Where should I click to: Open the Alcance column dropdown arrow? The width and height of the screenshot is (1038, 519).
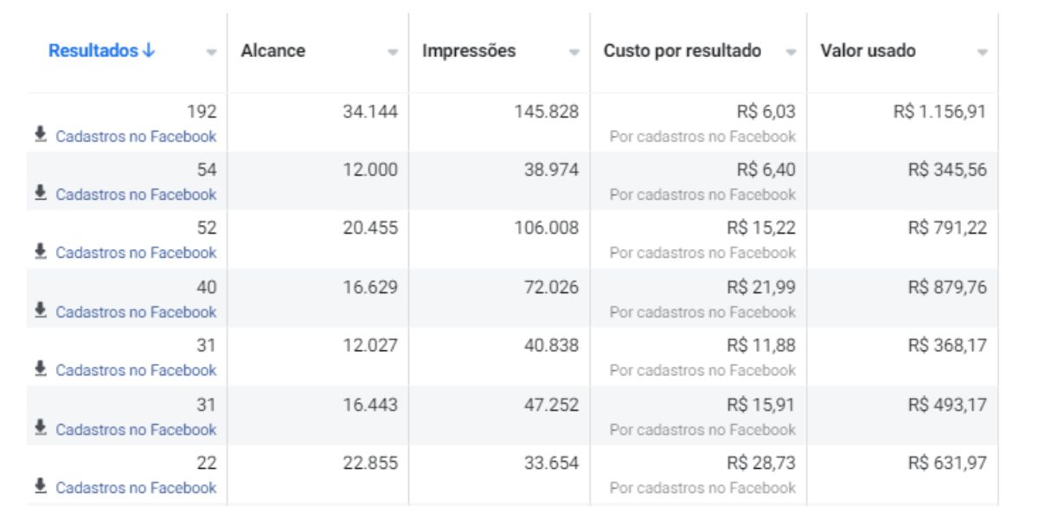(393, 53)
